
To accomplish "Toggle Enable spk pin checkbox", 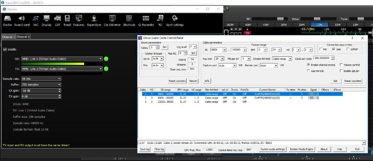I will (x=341, y=71).
